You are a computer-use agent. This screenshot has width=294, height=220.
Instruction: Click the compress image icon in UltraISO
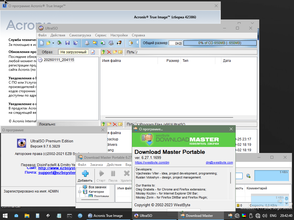pyautogui.click(x=95, y=43)
